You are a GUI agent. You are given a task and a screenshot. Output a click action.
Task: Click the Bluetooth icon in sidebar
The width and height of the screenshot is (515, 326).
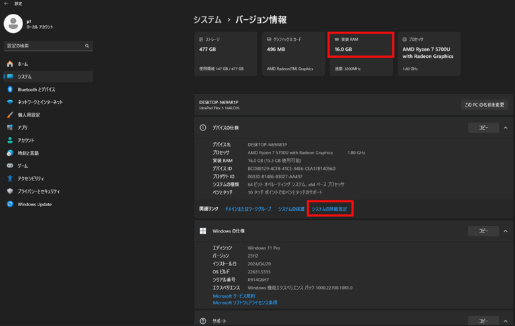pyautogui.click(x=10, y=90)
